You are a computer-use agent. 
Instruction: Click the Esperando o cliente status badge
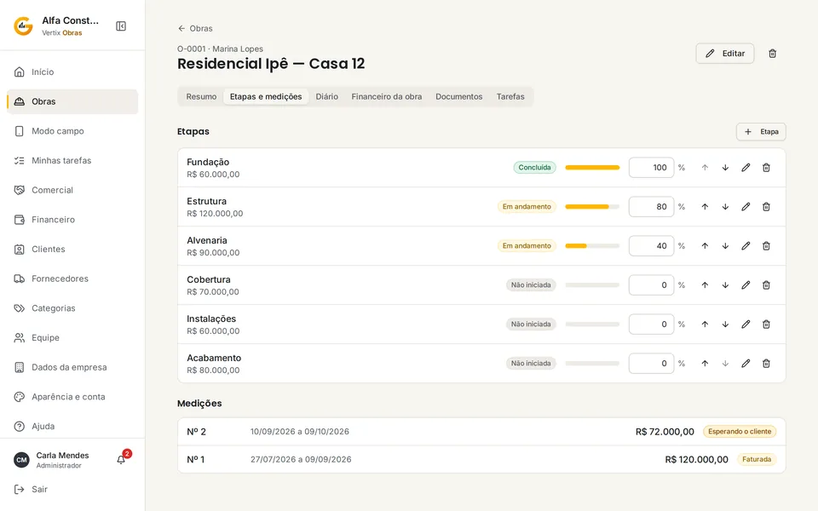coord(740,431)
